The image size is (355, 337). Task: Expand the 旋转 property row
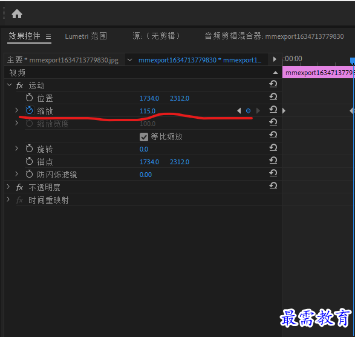click(16, 148)
